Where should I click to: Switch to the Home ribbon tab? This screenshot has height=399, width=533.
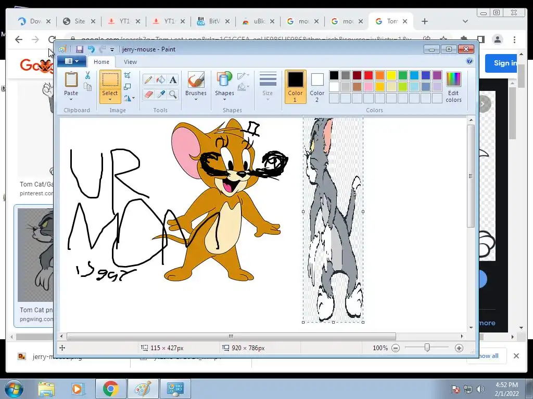[101, 62]
